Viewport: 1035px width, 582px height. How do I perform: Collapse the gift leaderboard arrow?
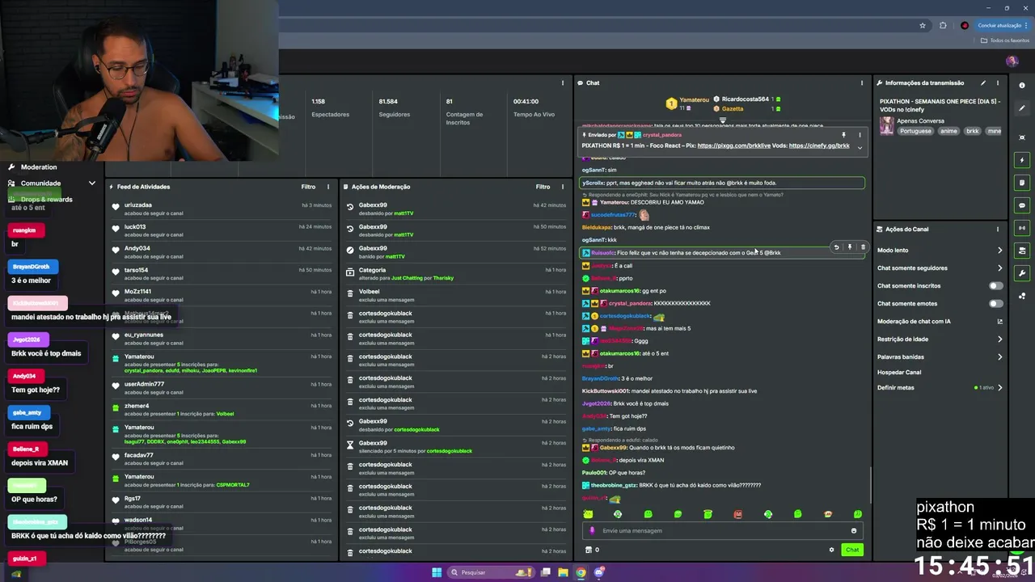pos(723,120)
